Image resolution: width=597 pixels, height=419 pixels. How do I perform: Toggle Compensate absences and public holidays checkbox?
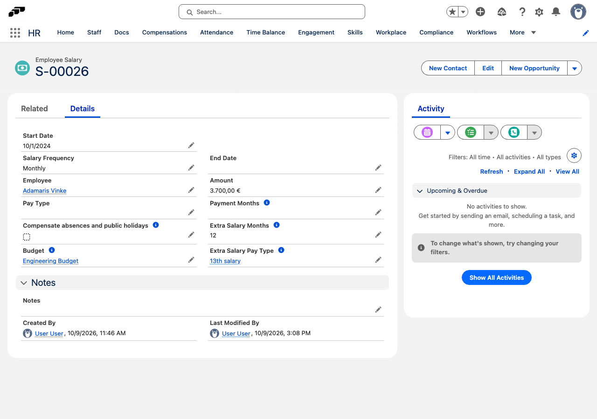[27, 237]
